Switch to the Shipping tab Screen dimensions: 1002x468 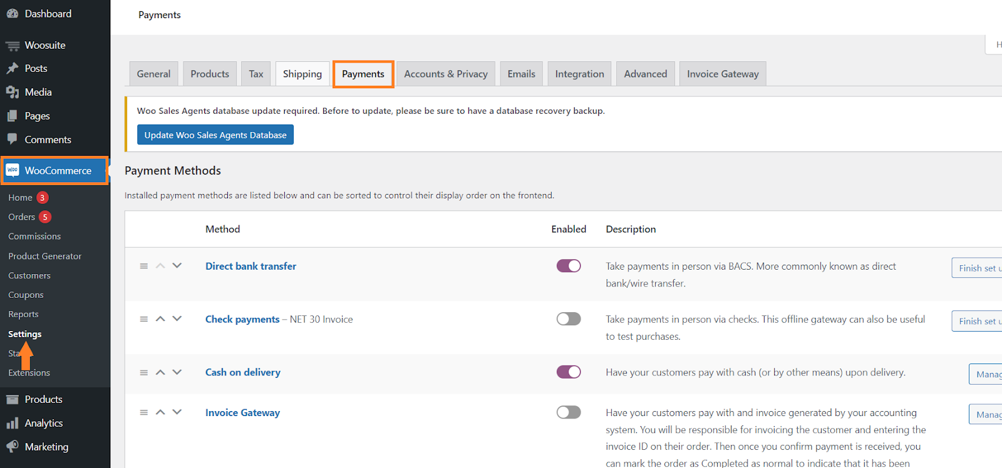(x=302, y=74)
